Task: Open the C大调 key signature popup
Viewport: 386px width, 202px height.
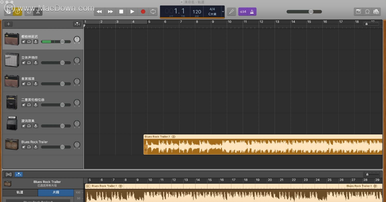Action: (x=212, y=14)
